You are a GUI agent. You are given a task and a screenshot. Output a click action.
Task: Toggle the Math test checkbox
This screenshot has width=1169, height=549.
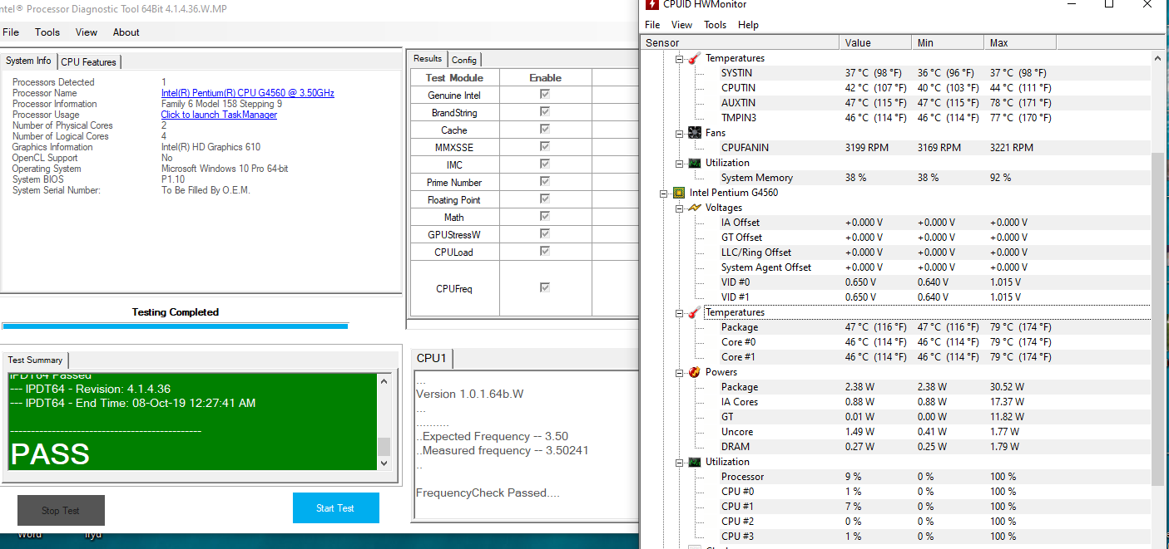point(545,217)
